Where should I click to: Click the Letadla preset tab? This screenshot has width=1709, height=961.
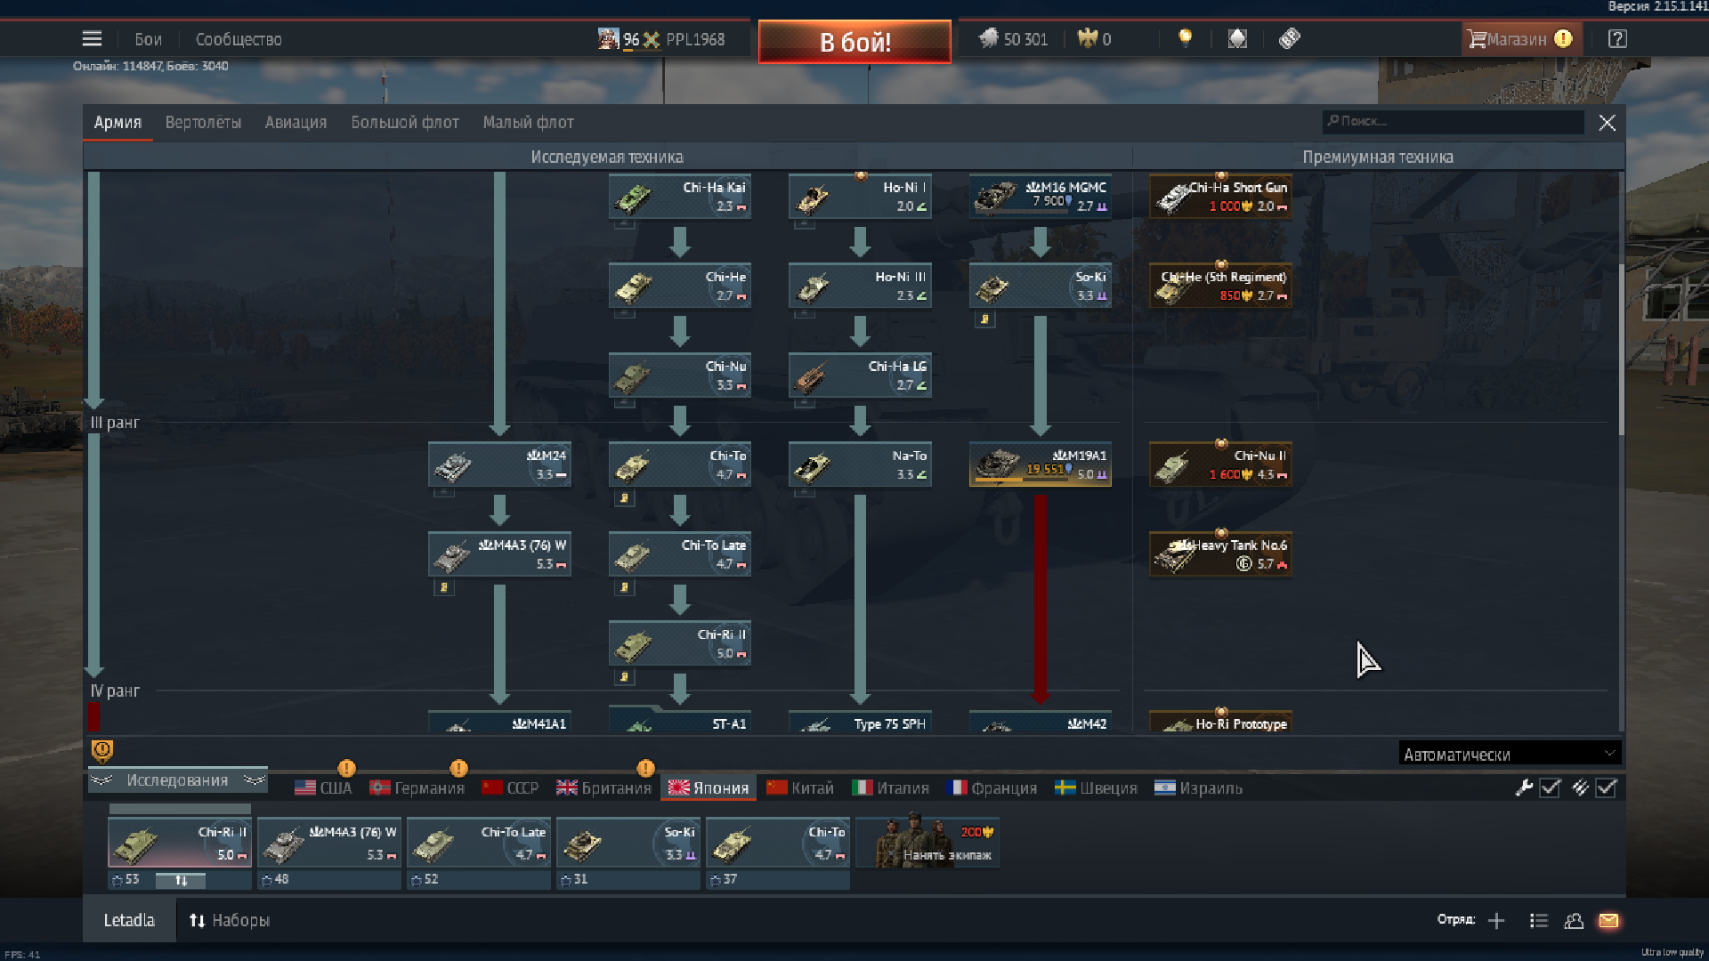point(129,920)
